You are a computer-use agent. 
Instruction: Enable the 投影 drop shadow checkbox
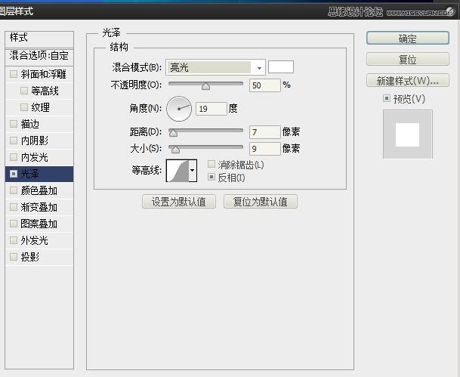point(14,257)
